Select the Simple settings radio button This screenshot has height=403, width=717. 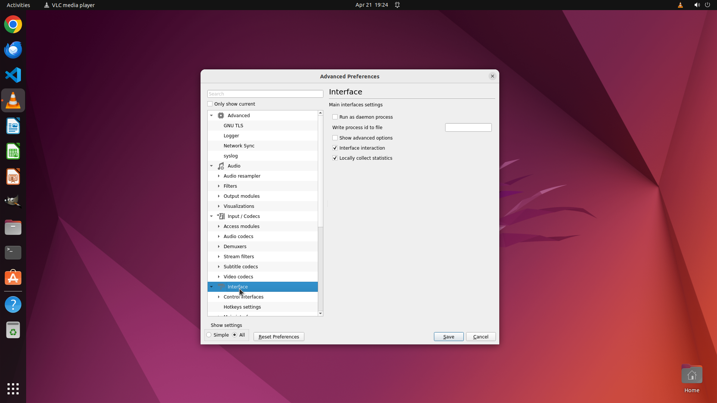(x=209, y=335)
